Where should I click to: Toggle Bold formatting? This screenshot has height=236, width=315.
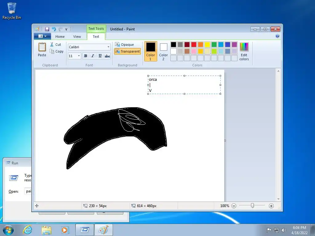[86, 56]
